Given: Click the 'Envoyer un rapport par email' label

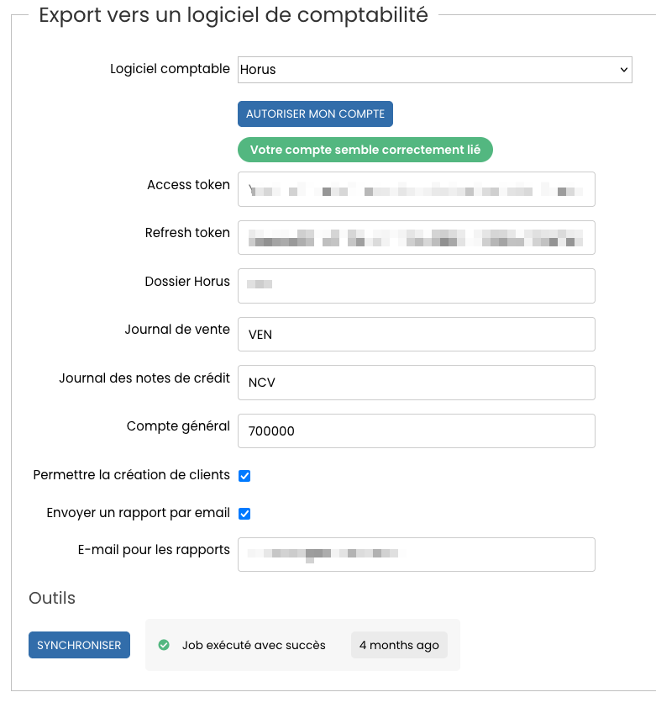Looking at the screenshot, I should (138, 513).
